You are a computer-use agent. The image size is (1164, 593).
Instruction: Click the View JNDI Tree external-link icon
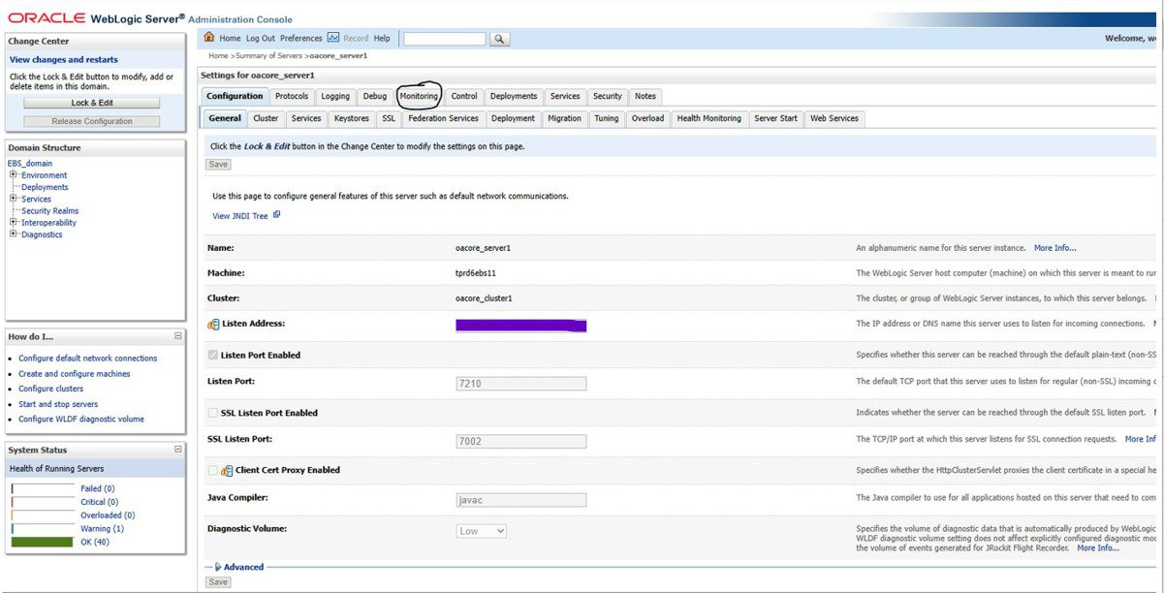pos(276,215)
